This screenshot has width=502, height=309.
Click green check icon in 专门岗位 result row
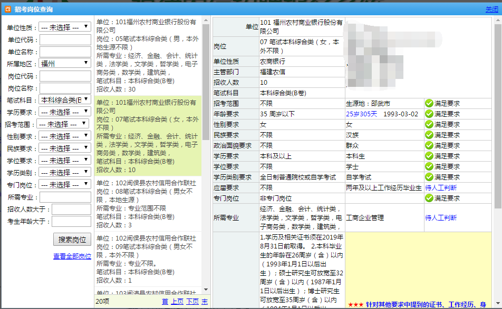pyautogui.click(x=429, y=198)
